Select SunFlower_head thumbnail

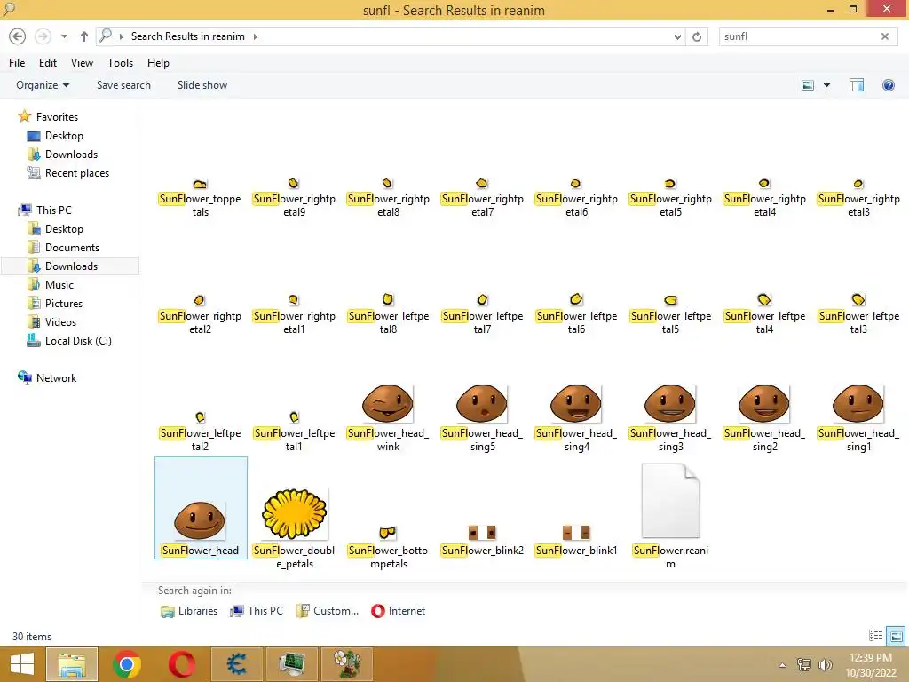click(200, 520)
